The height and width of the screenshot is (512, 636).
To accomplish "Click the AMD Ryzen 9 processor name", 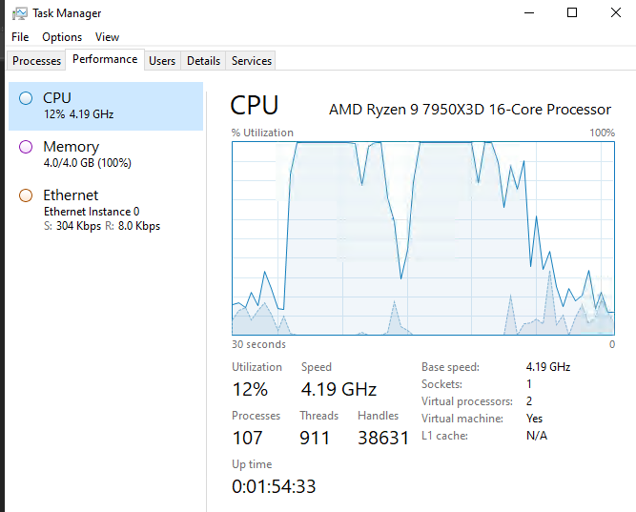I will [x=469, y=109].
